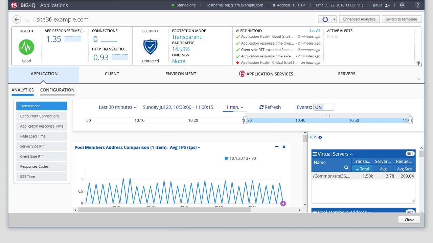Open dimensions panel gear settings
Screen dimensions: 433x243
point(320,137)
